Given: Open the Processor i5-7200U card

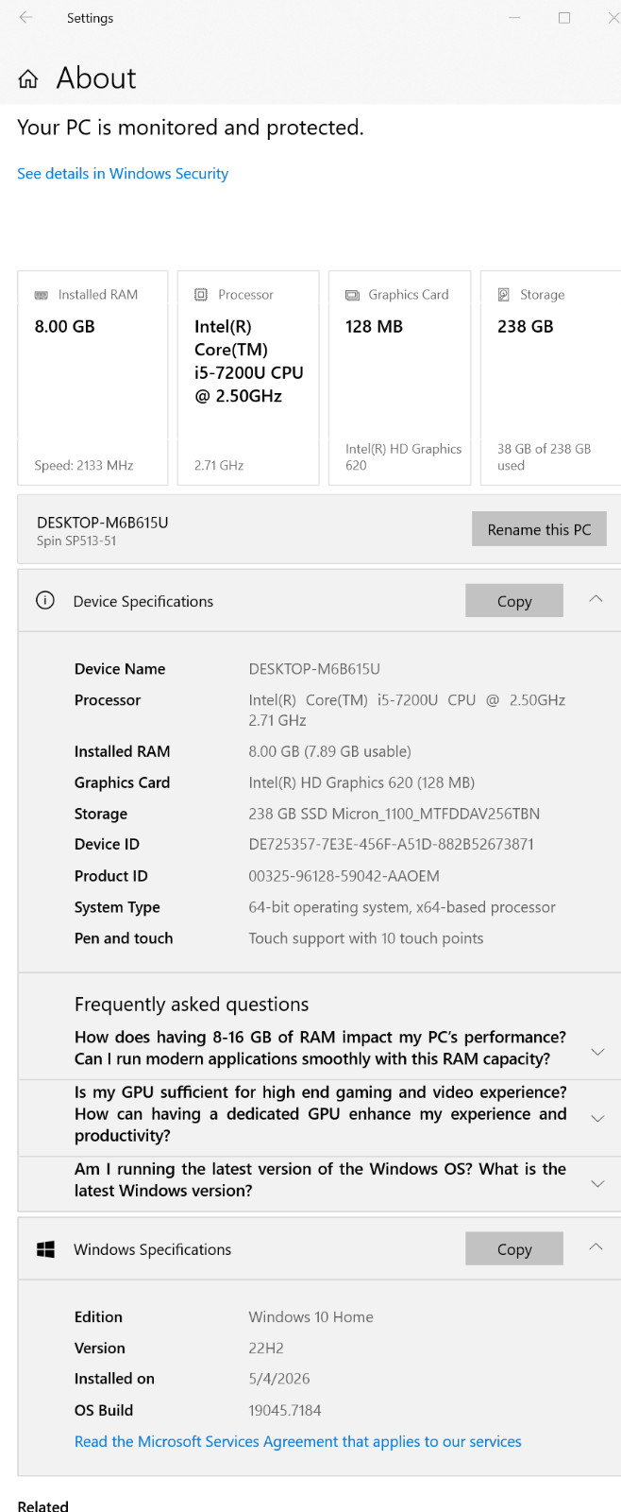Looking at the screenshot, I should (248, 378).
